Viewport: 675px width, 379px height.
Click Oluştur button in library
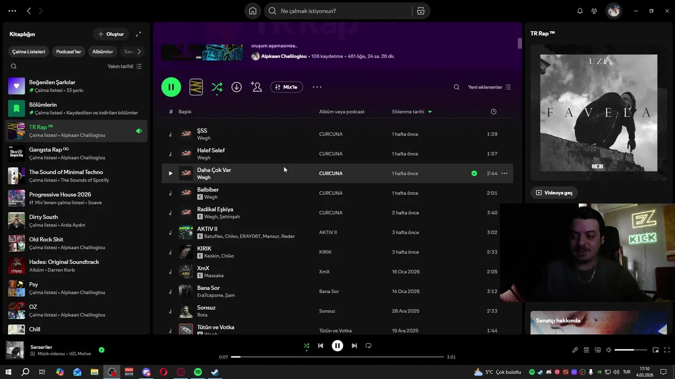111,34
